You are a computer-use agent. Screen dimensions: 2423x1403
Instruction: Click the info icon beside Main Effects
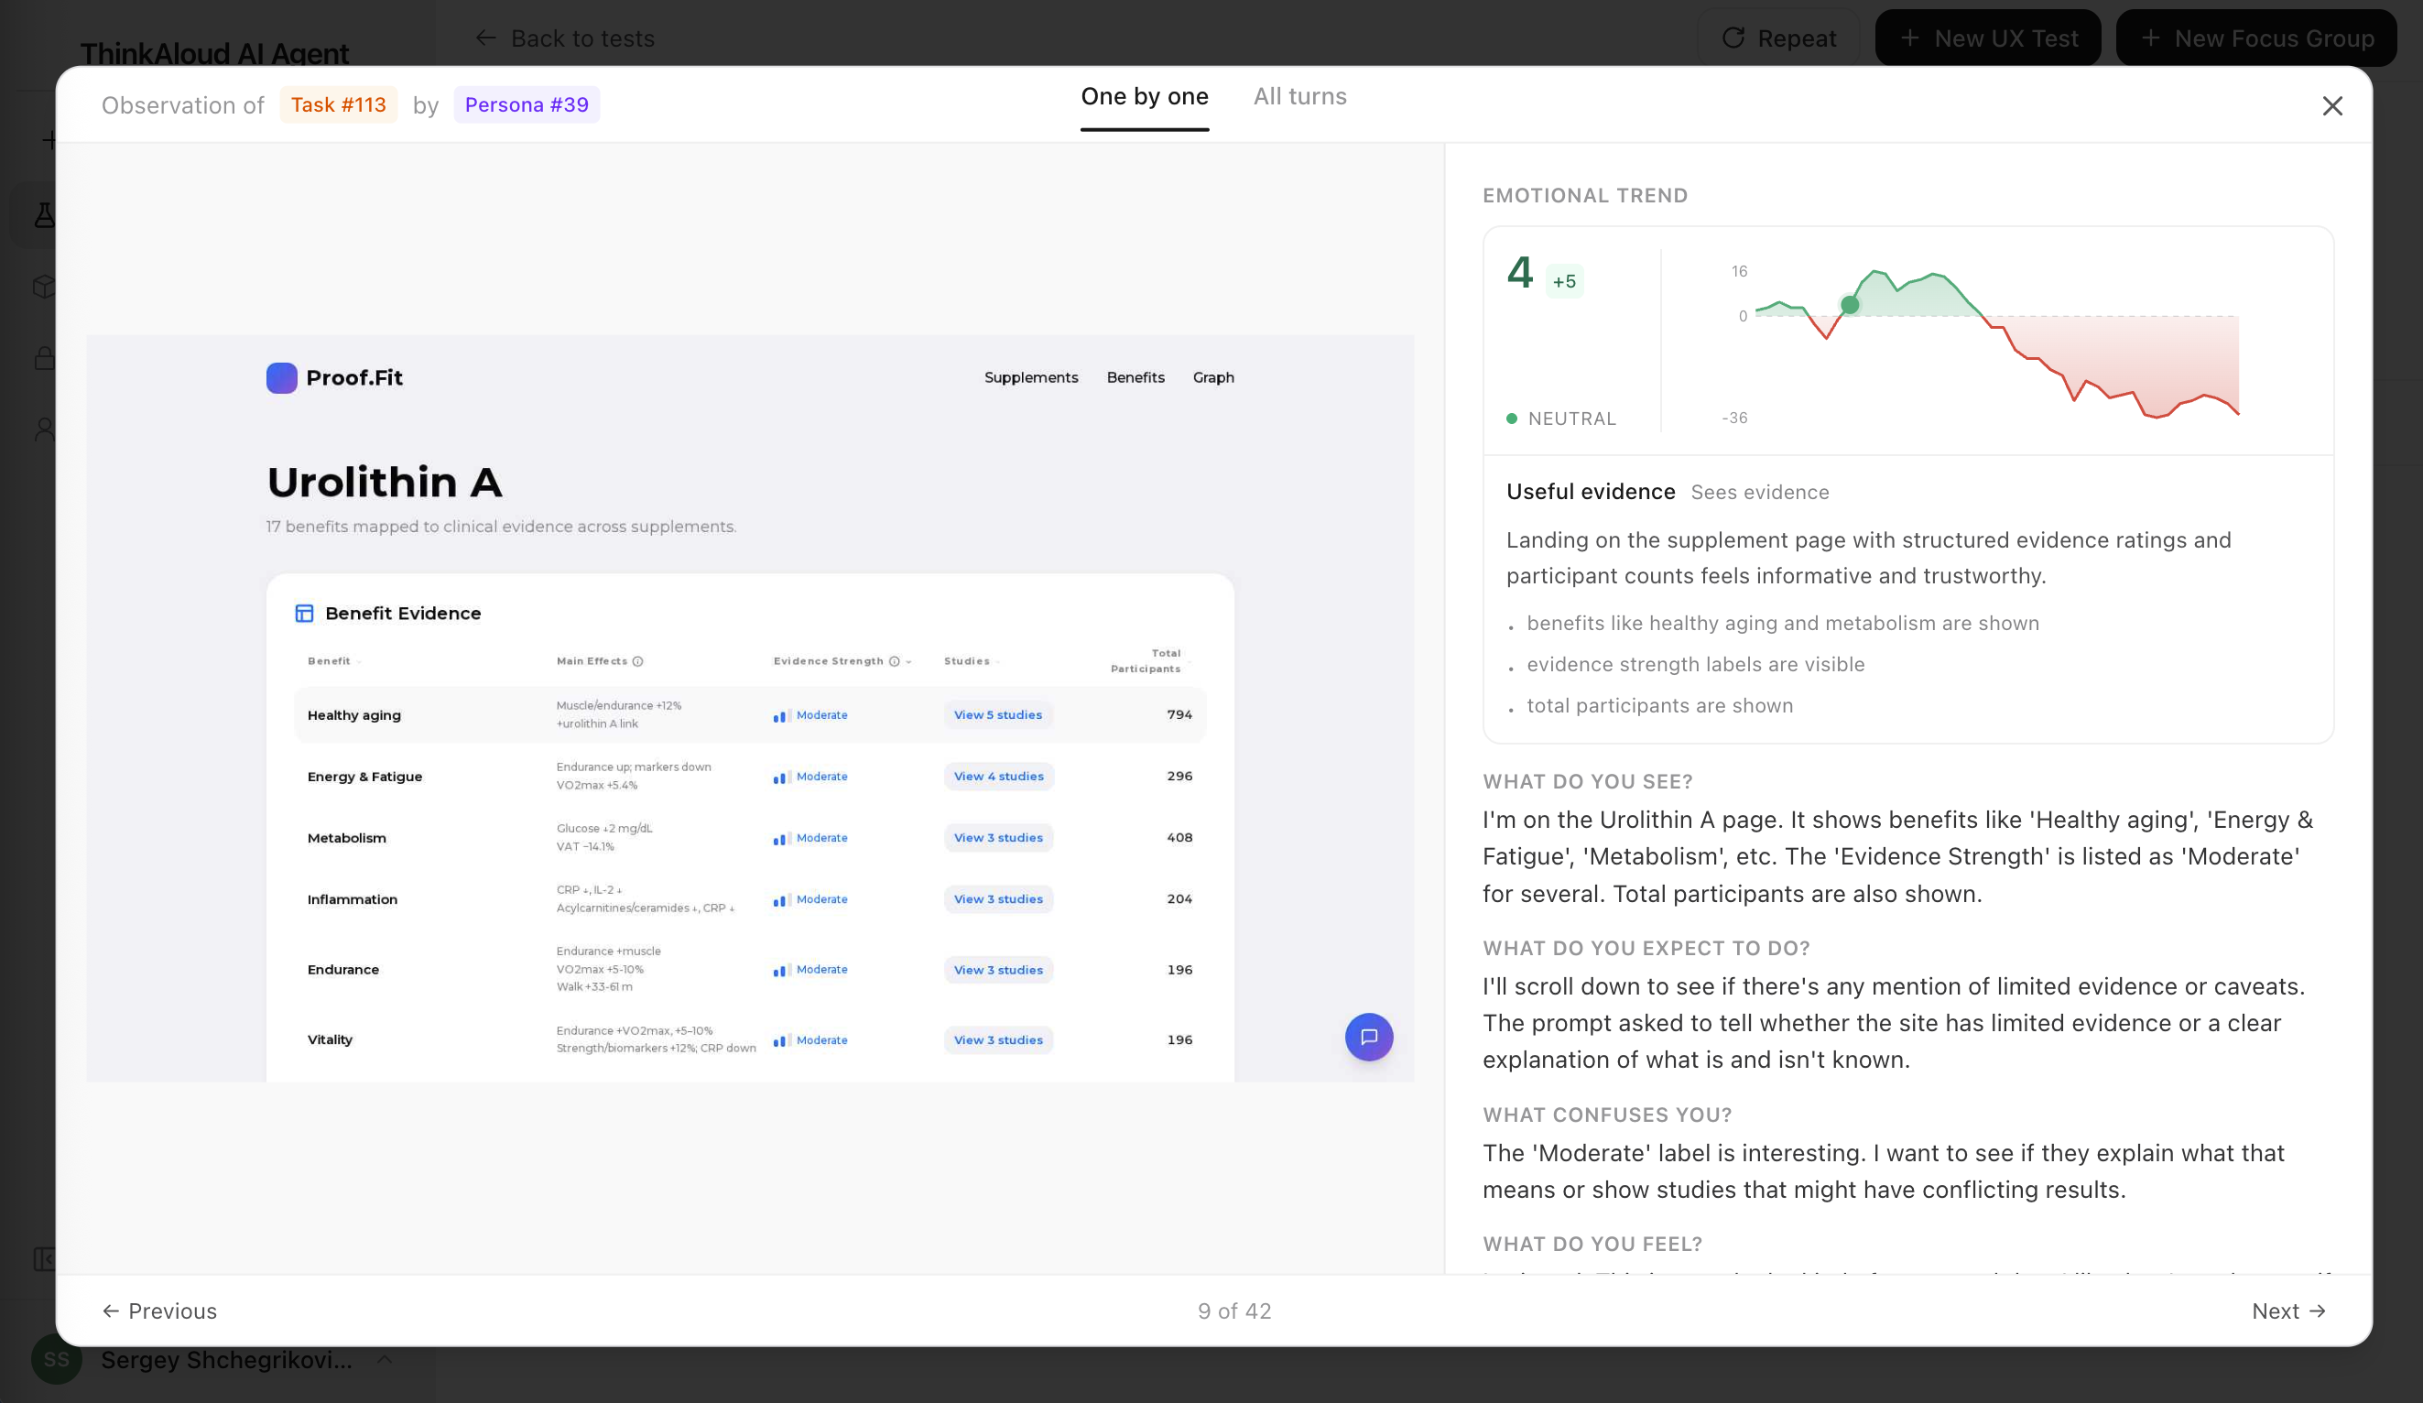[x=637, y=661]
